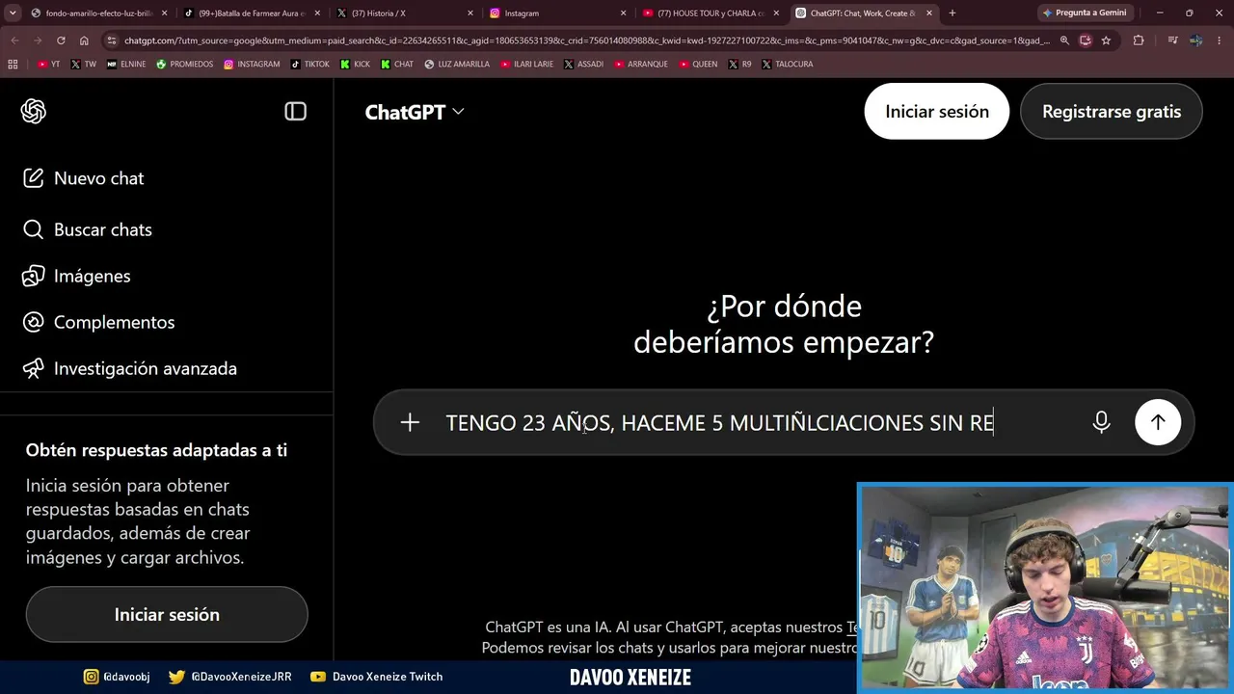Click the browser forward arrow
Image resolution: width=1234 pixels, height=694 pixels.
coord(38,40)
